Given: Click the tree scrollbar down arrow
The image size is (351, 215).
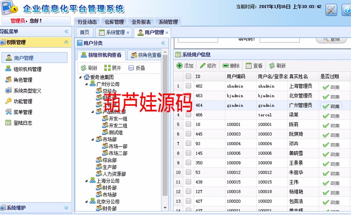Looking at the screenshot, I should click(165, 208).
